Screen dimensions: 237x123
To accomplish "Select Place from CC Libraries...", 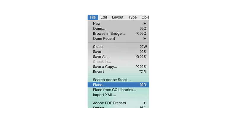I will pos(114,90).
